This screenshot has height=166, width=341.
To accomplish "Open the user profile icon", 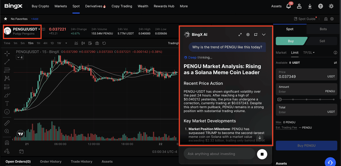I will click(x=299, y=6).
